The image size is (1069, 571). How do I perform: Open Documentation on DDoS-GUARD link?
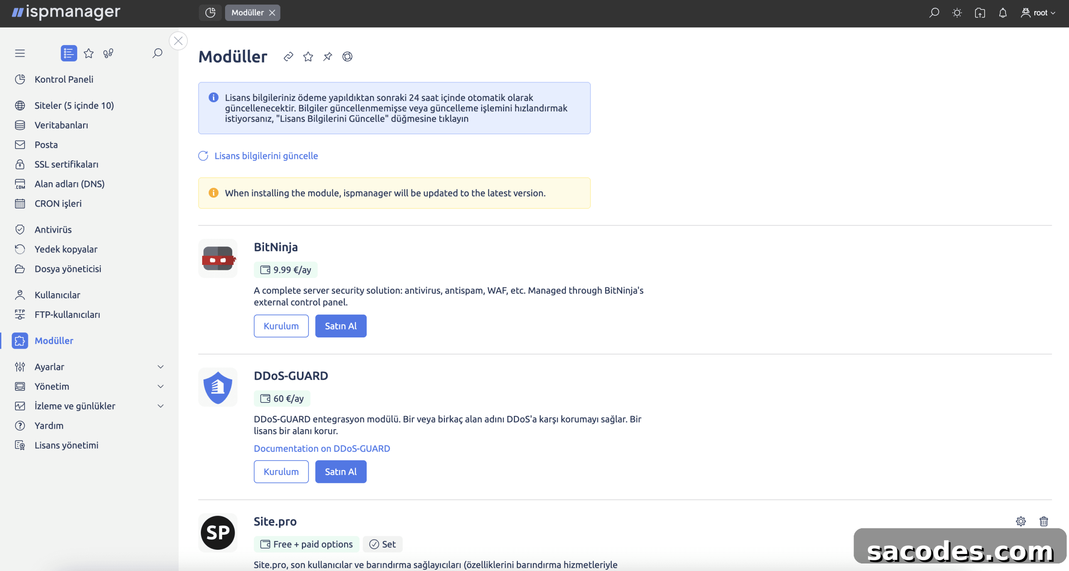click(x=322, y=448)
